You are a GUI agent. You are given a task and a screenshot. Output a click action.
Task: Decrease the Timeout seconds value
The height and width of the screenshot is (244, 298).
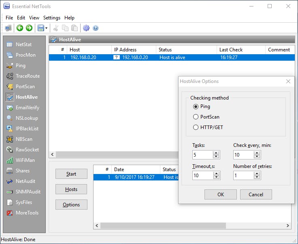pyautogui.click(x=216, y=177)
